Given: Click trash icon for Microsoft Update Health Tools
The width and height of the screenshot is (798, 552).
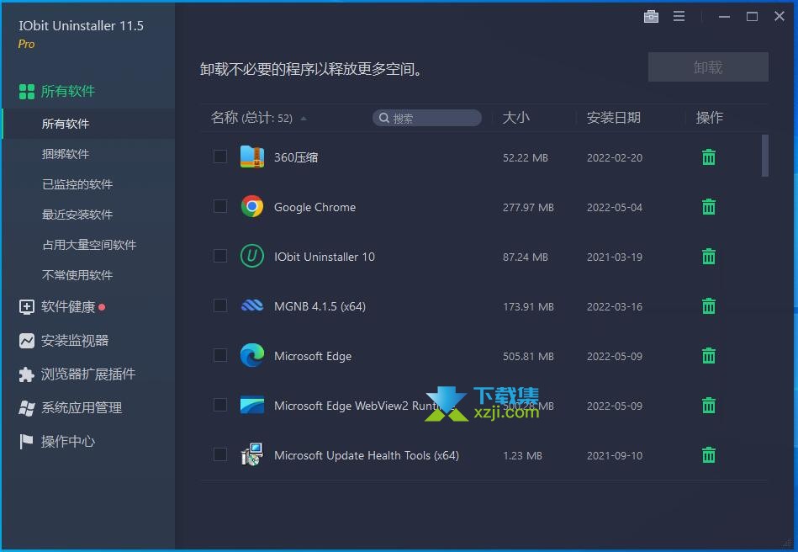Looking at the screenshot, I should (x=708, y=454).
